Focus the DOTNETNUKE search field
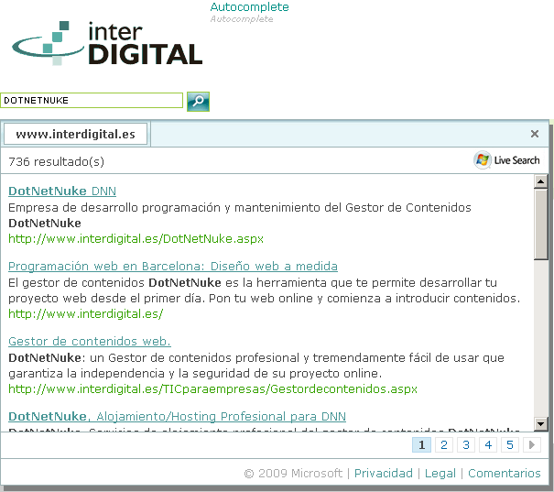 (92, 101)
